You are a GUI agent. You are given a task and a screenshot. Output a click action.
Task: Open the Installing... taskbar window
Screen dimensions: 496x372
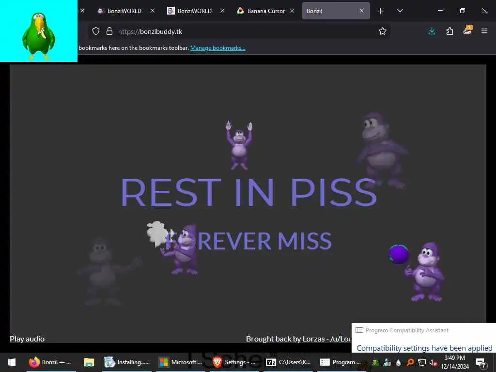click(x=127, y=362)
